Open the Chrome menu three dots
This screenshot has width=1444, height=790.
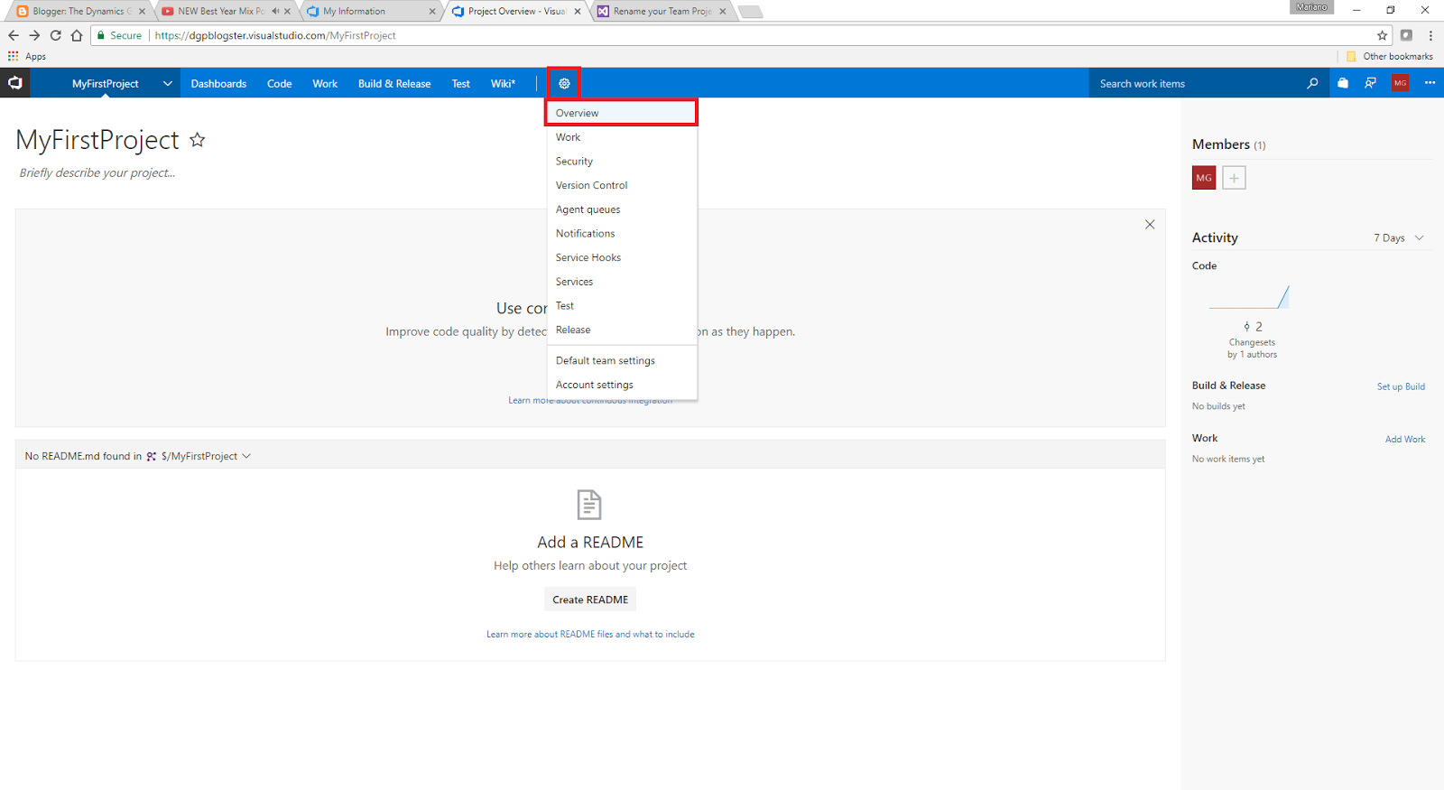[1430, 35]
